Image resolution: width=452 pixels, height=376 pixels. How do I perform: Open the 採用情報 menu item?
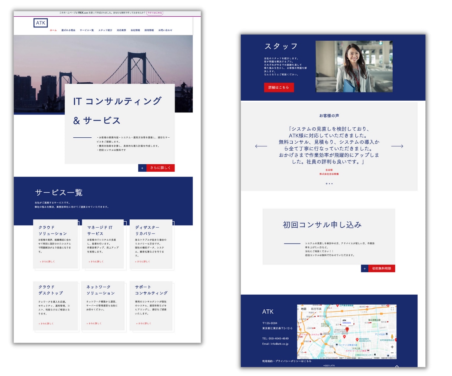coord(149,30)
